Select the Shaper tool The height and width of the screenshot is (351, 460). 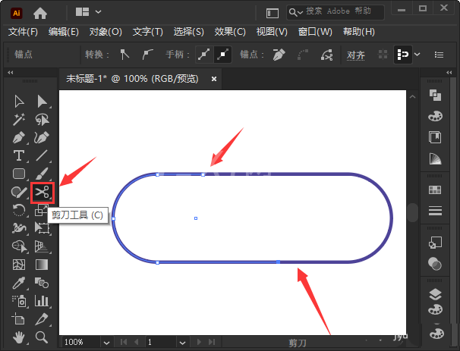[x=19, y=193]
